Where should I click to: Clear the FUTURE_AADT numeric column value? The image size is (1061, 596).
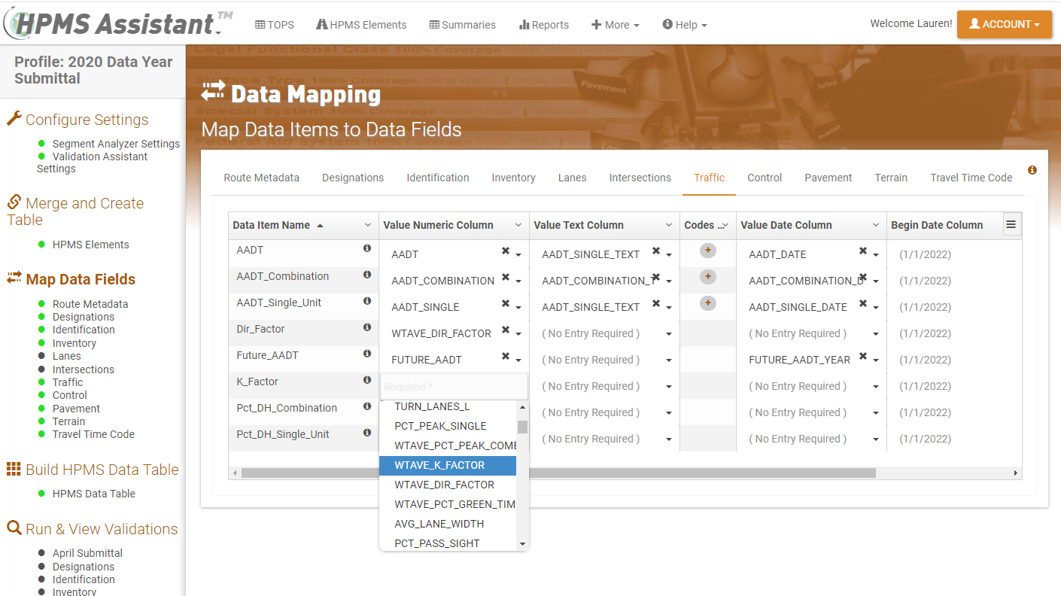(506, 357)
